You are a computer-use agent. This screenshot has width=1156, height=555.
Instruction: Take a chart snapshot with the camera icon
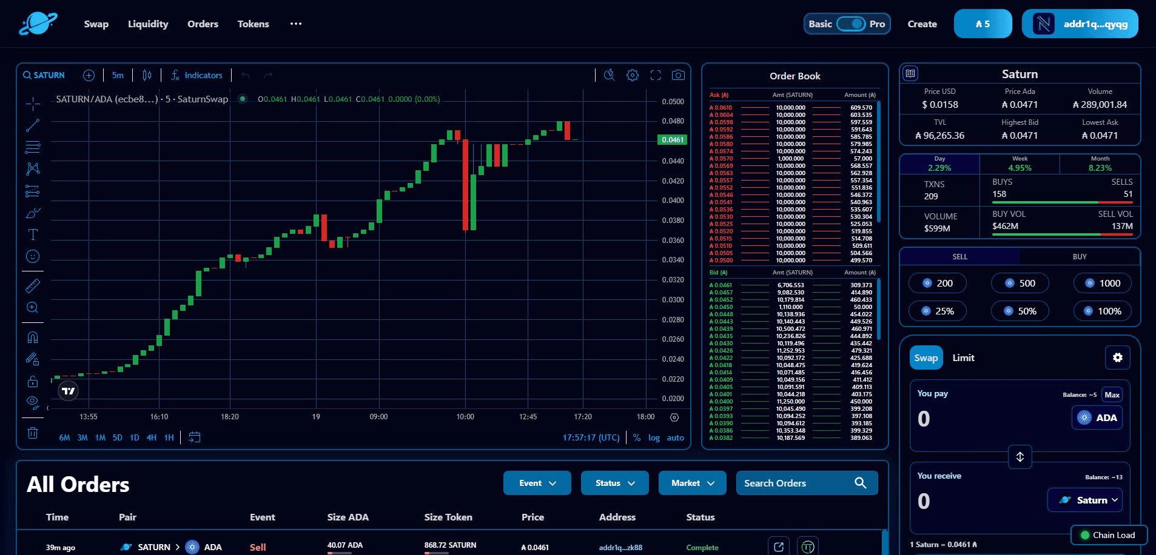point(679,75)
